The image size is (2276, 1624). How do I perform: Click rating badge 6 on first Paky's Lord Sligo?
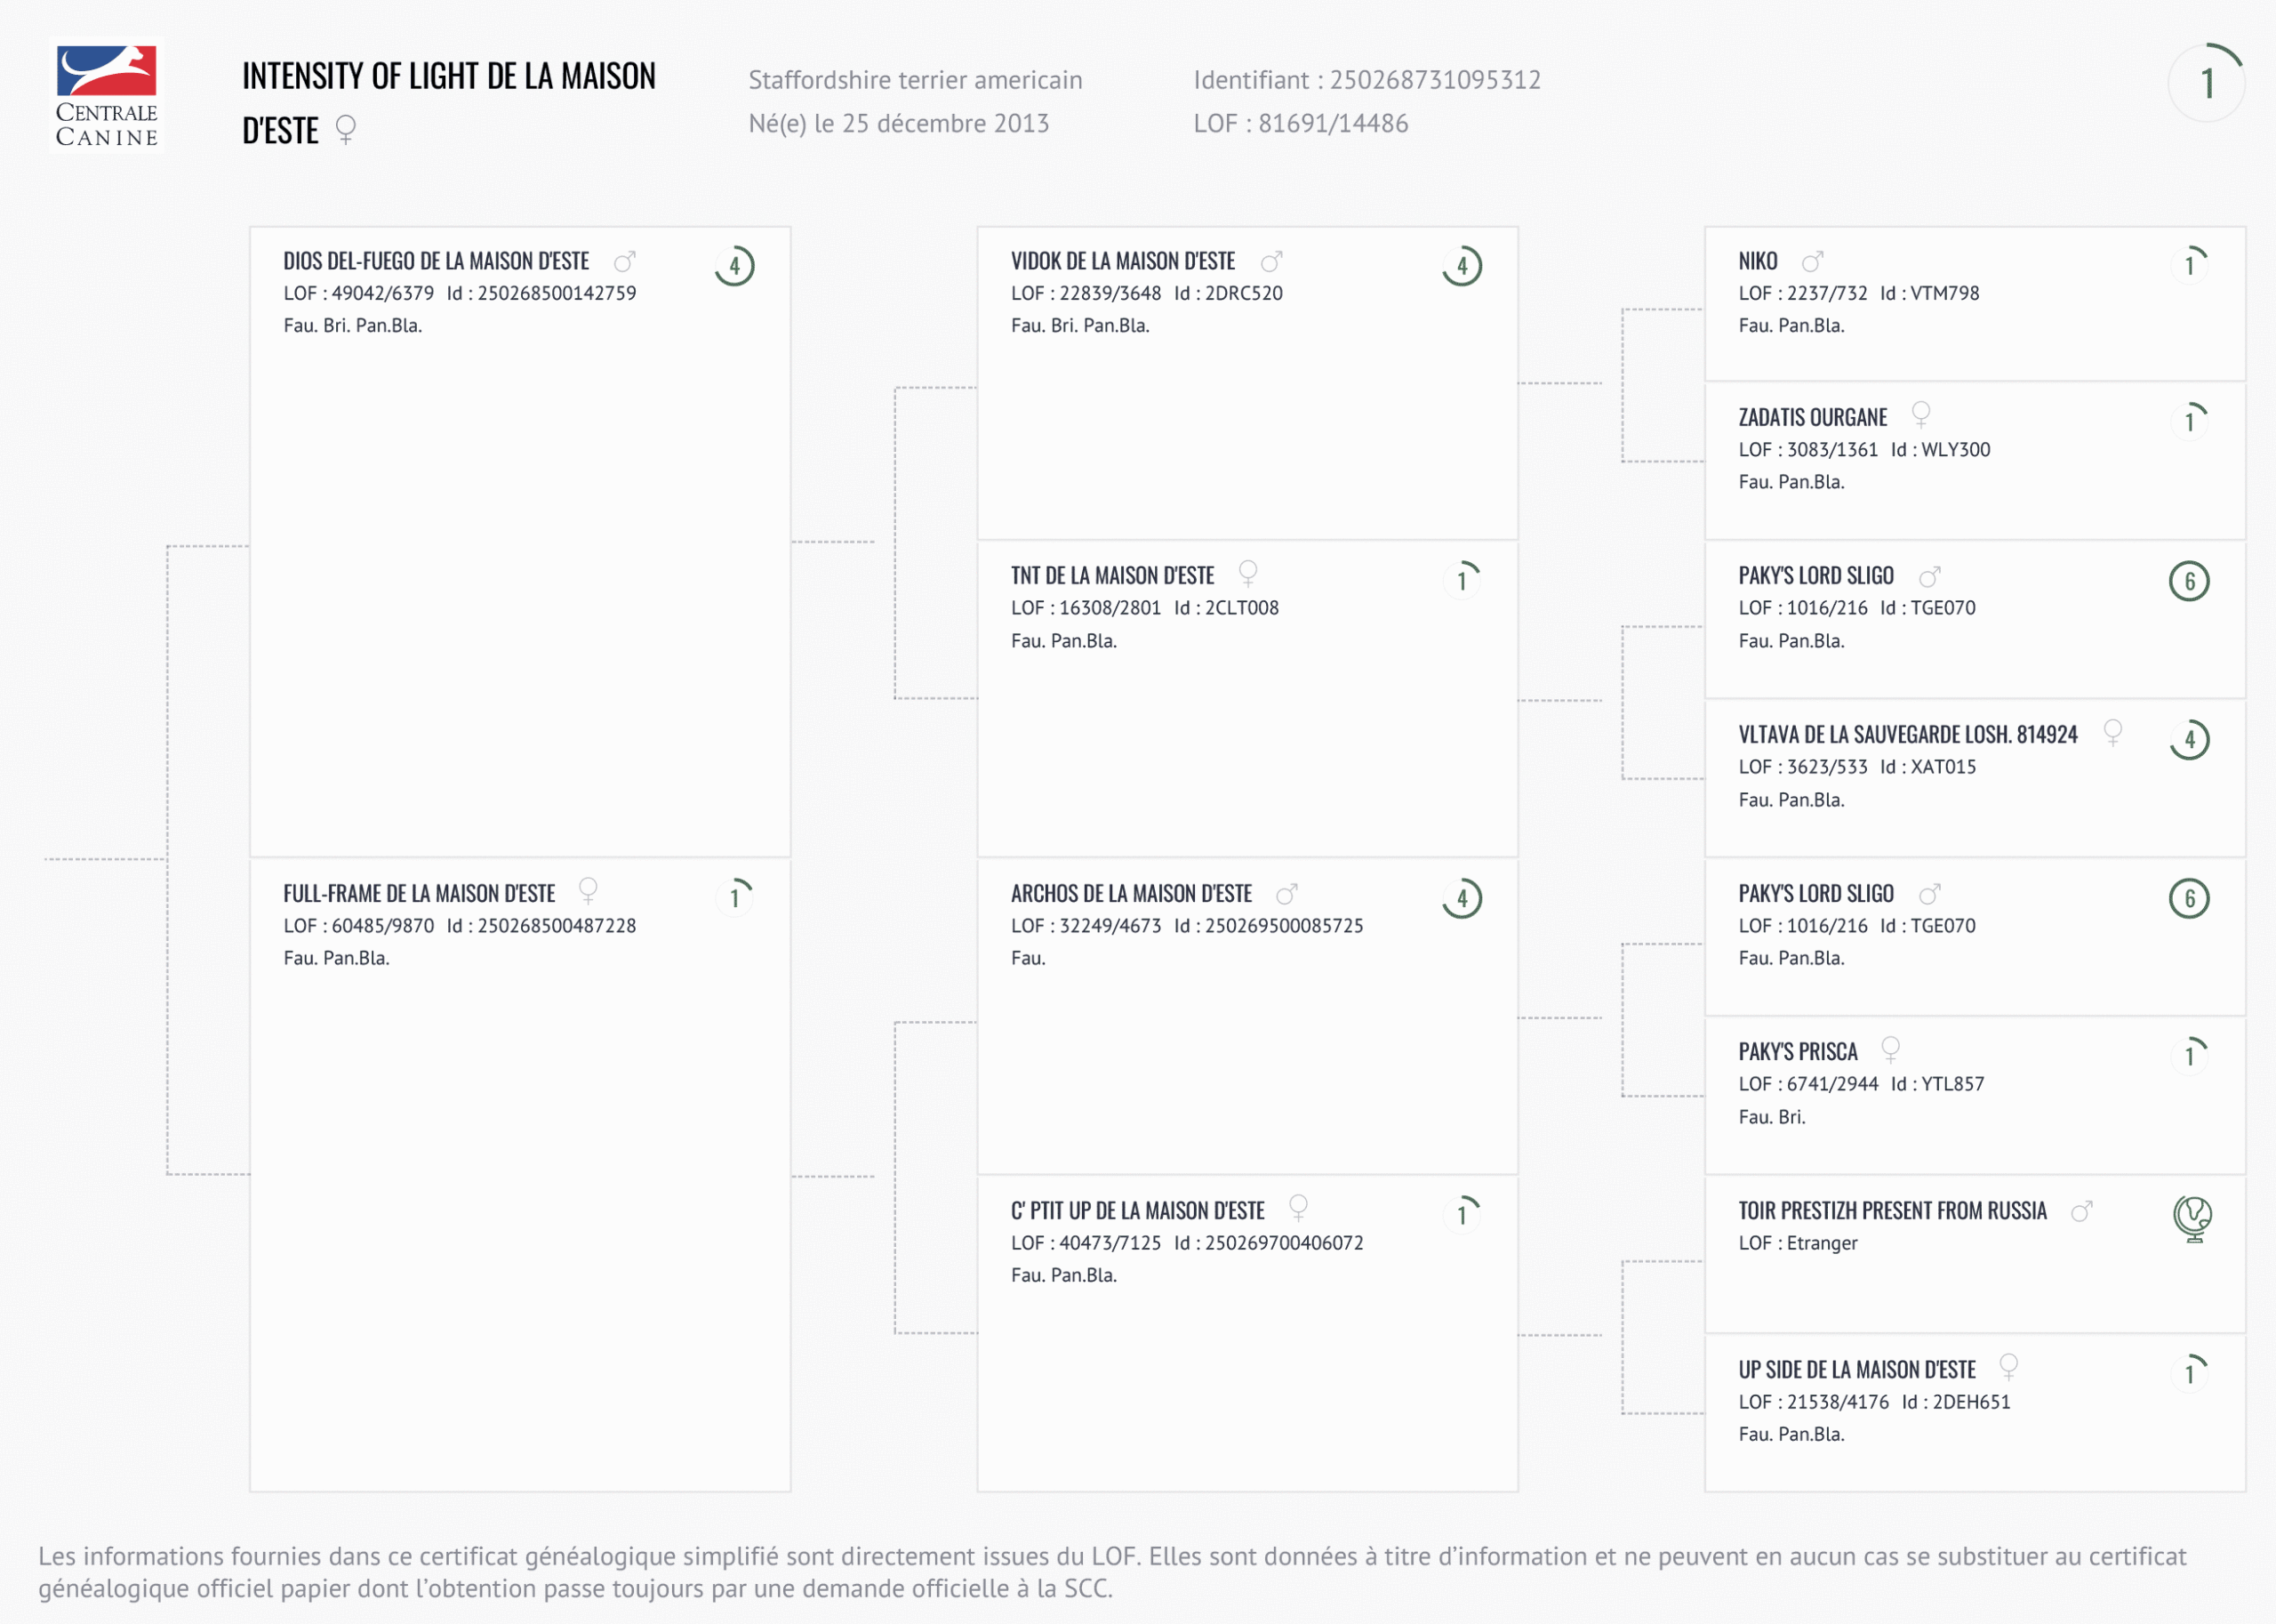pos(2189,581)
